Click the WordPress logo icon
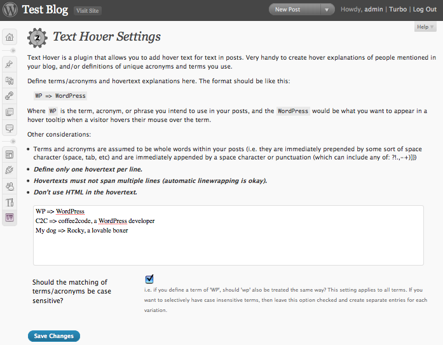The image size is (443, 345). (10, 10)
